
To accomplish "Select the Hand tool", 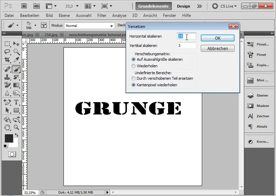I will [7, 127].
